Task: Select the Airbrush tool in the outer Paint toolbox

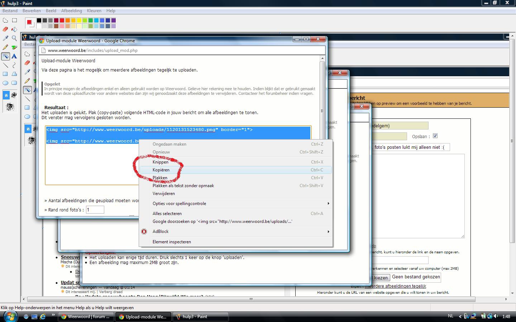Action: click(5, 56)
